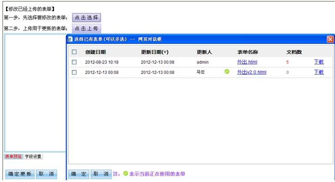Check the box for 外出v2.0.html row

click(x=74, y=72)
